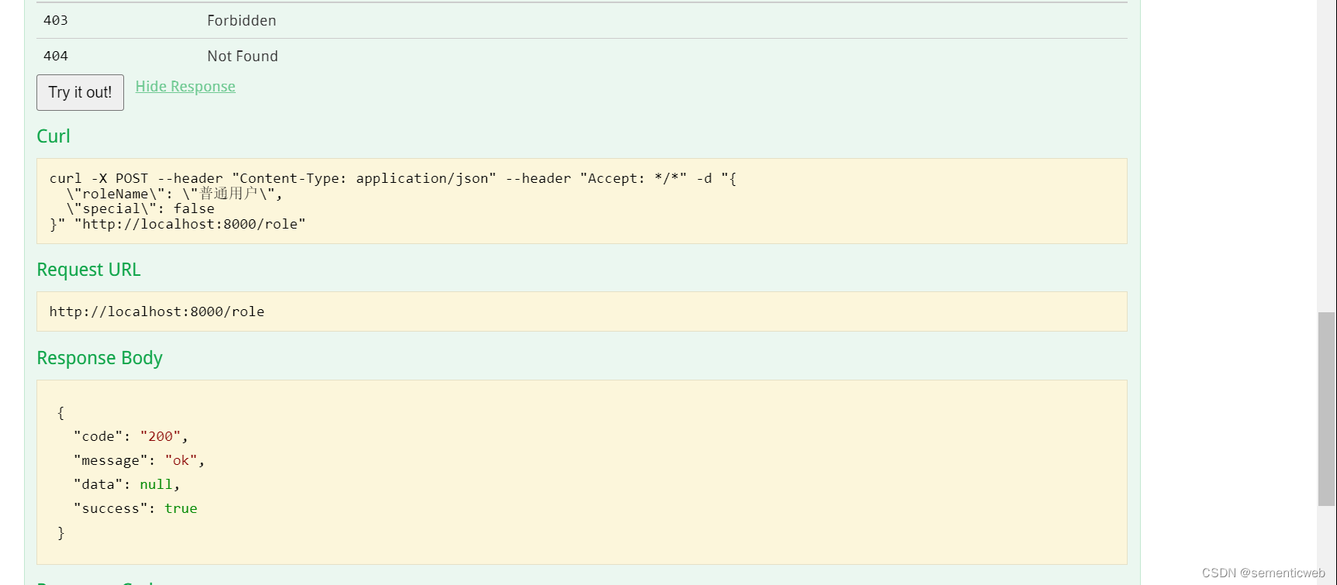The image size is (1337, 585).
Task: Click the http://localhost:8000/role request URL text
Action: pyautogui.click(x=157, y=311)
